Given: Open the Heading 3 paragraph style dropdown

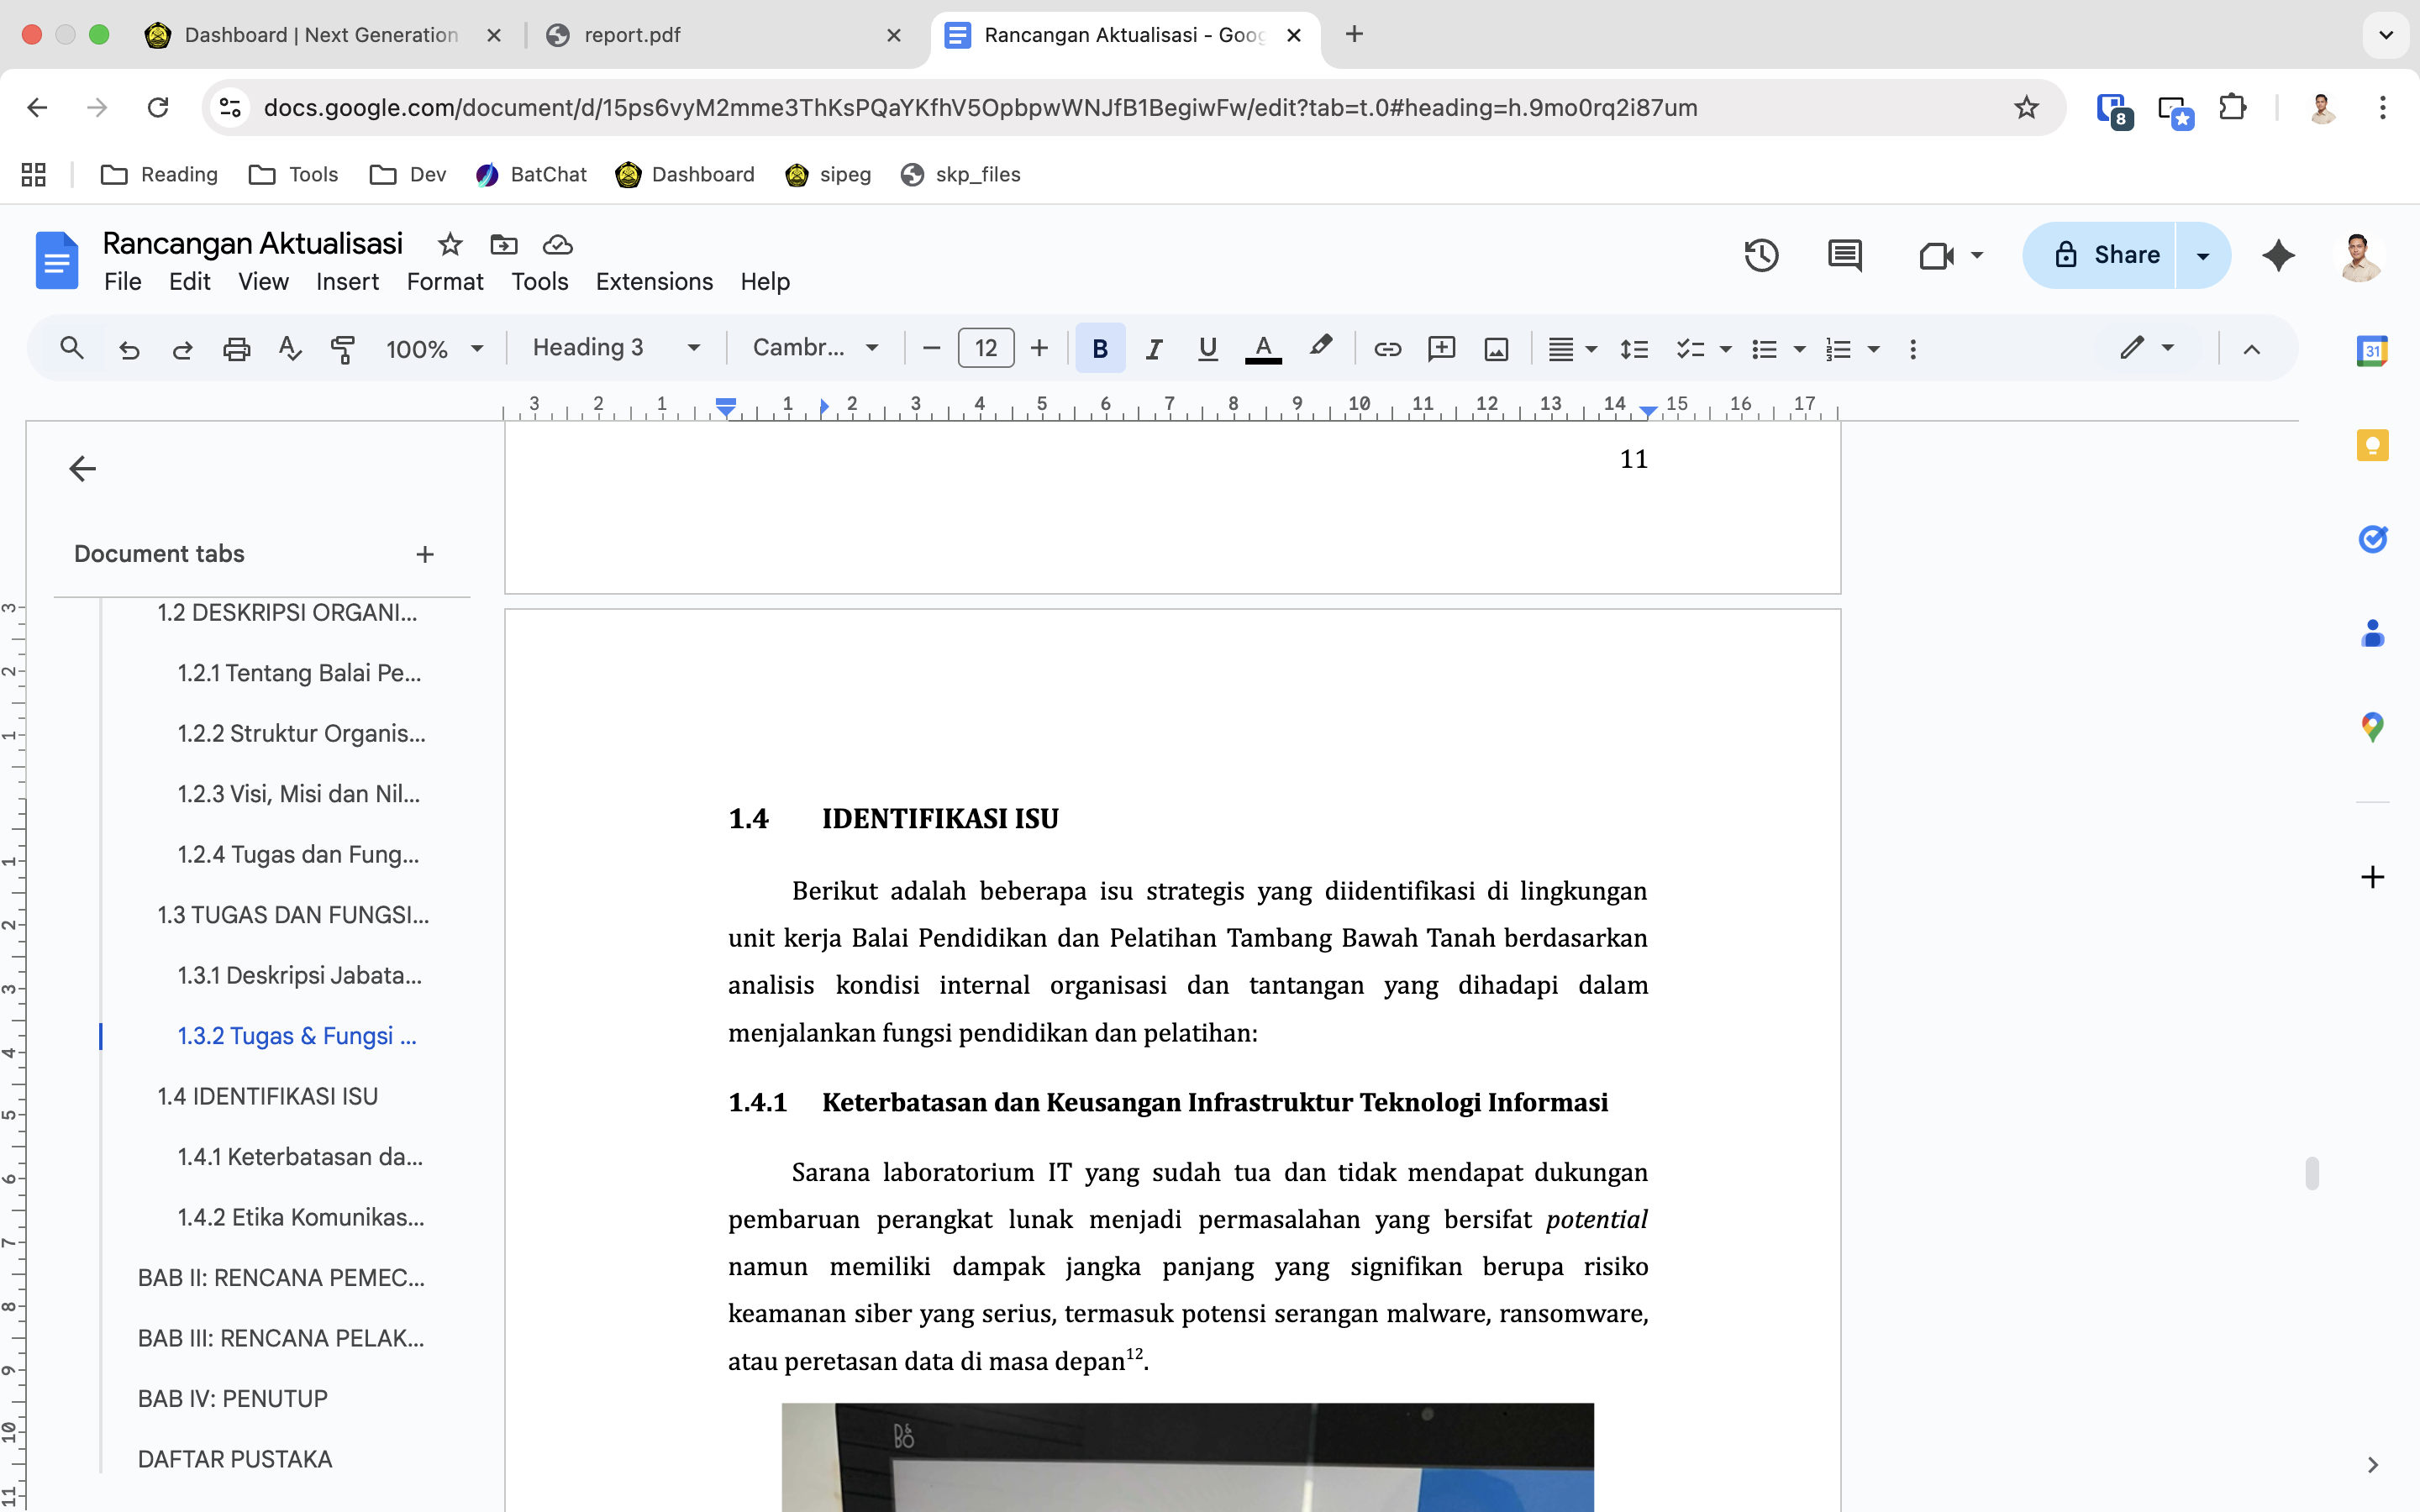Looking at the screenshot, I should [x=616, y=348].
